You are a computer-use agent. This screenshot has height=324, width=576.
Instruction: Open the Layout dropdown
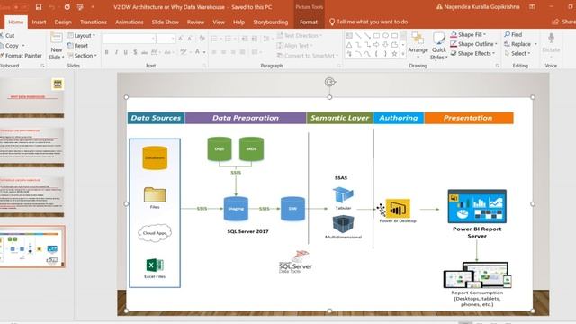[82, 36]
